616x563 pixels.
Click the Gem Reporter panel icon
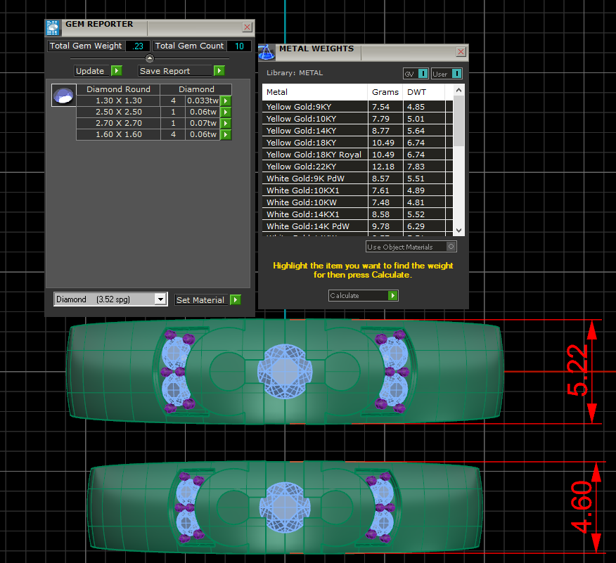pos(53,27)
